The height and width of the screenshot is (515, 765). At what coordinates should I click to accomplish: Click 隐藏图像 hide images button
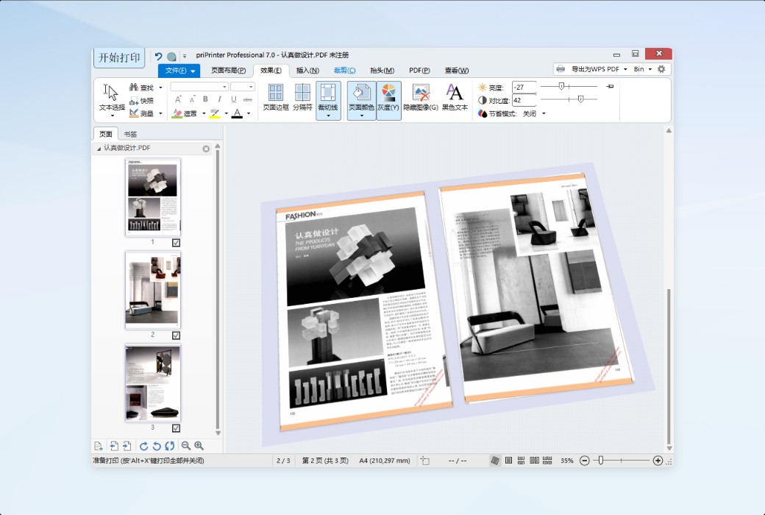[x=421, y=98]
